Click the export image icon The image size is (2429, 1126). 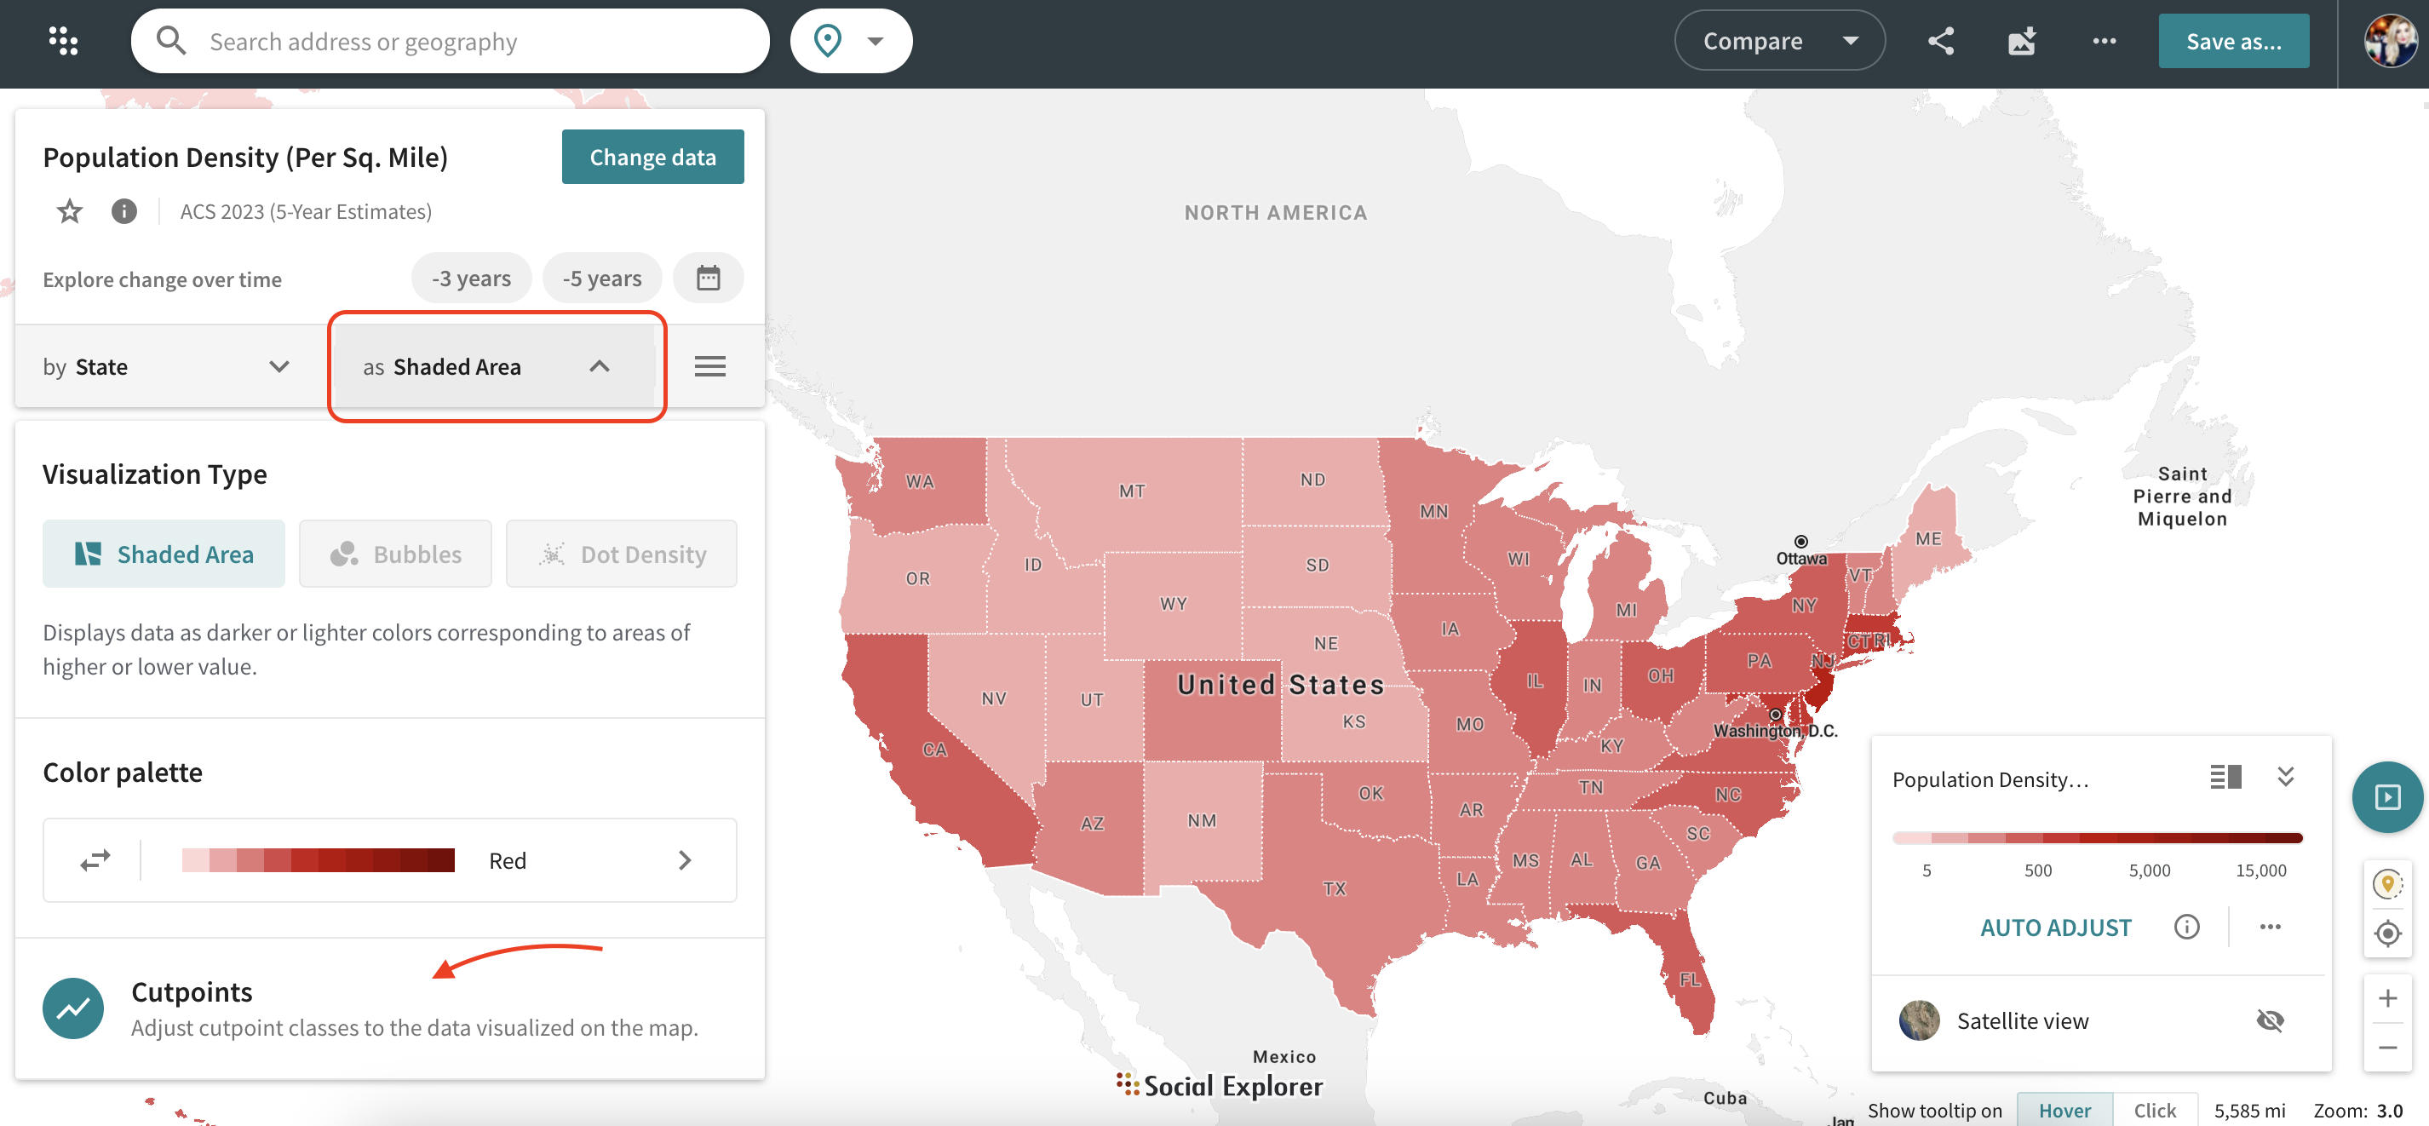coord(2022,41)
